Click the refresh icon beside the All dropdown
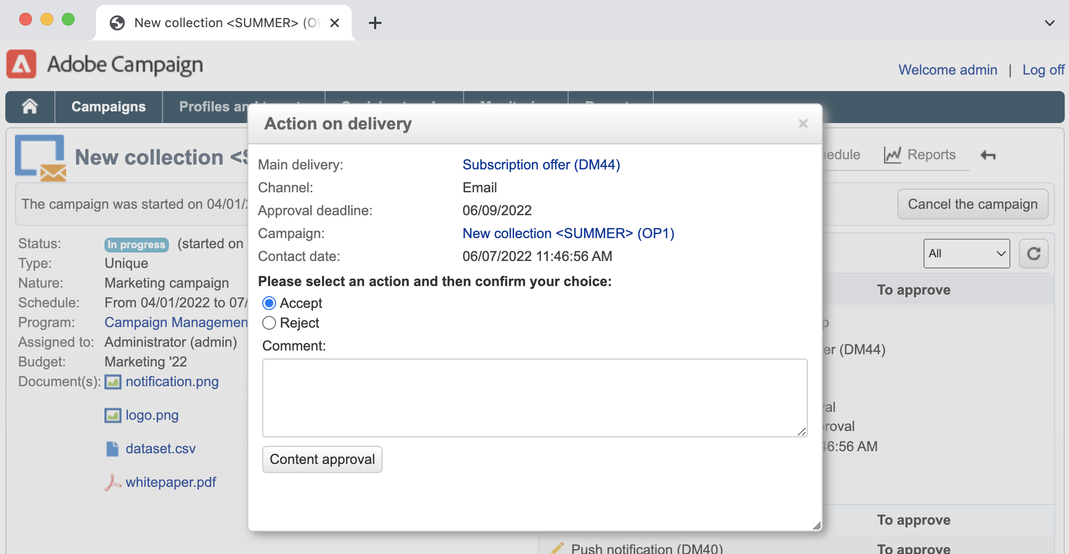 [x=1033, y=254]
